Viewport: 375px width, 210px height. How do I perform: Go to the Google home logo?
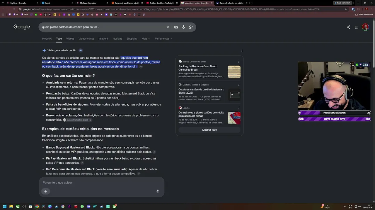click(22, 27)
